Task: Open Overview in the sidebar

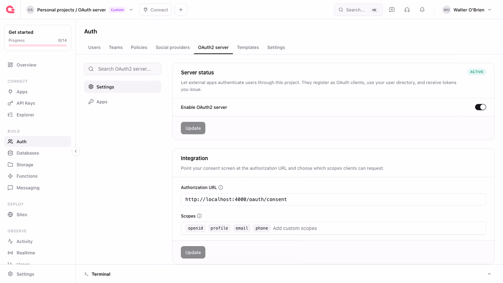Action: pyautogui.click(x=38, y=65)
